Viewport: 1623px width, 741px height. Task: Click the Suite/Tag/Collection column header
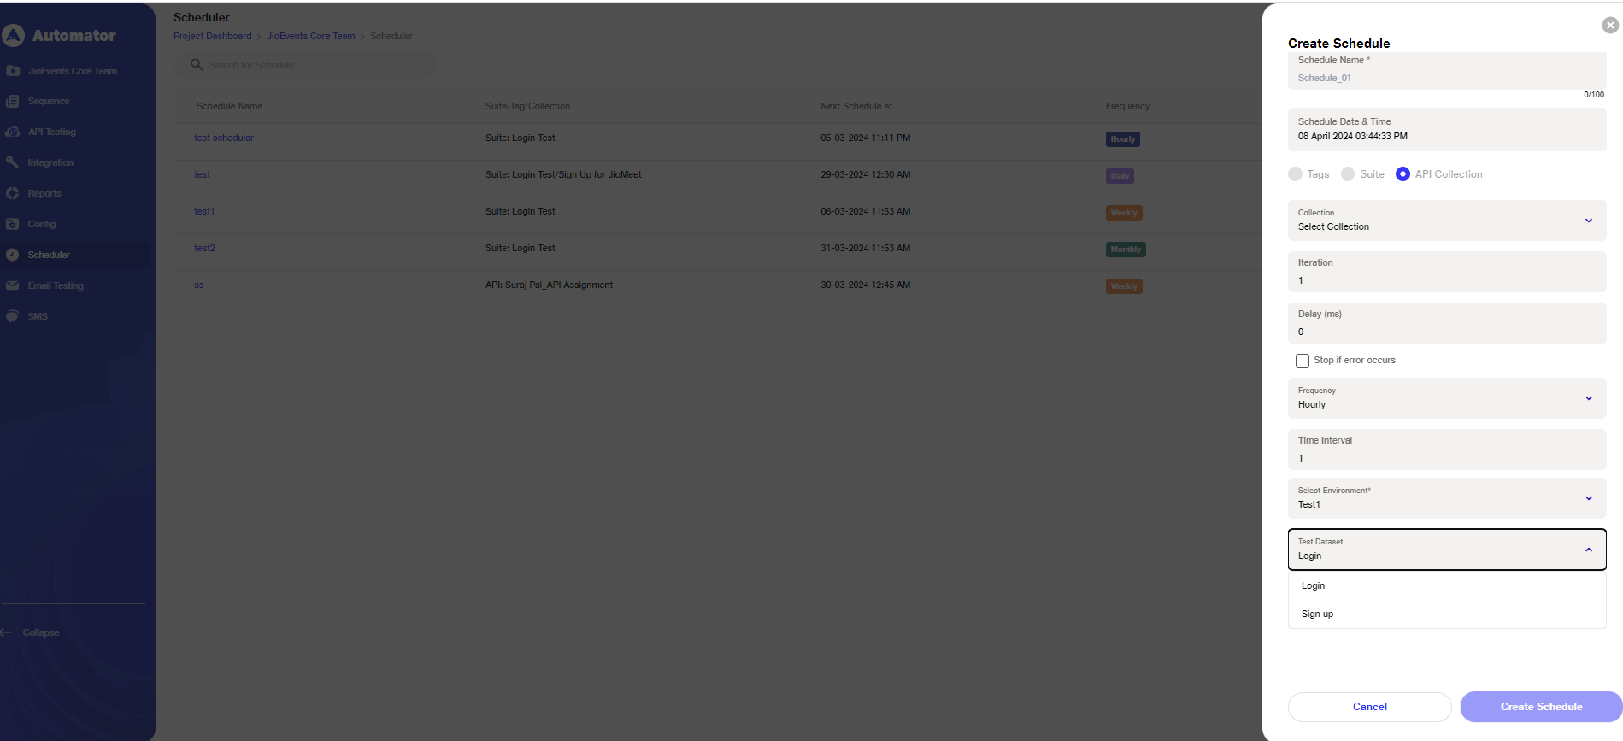click(x=528, y=106)
